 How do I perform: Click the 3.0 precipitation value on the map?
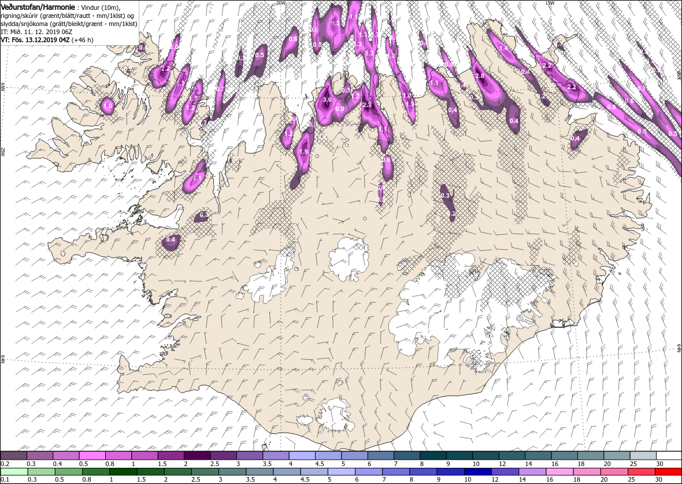click(x=327, y=99)
